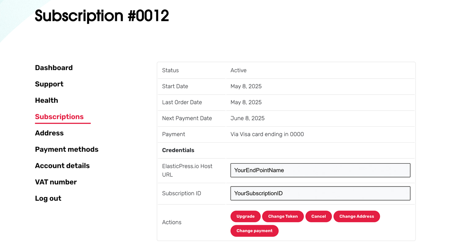
Task: Go to Payment methods
Action: point(67,149)
